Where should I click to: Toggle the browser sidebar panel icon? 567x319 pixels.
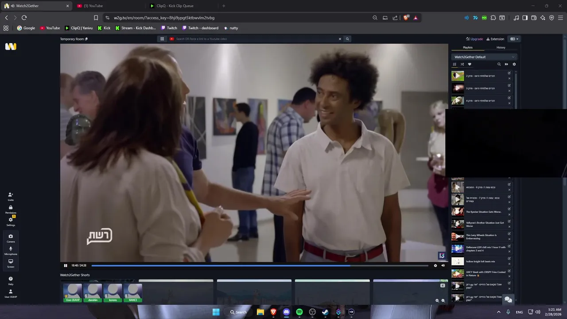pyautogui.click(x=525, y=18)
